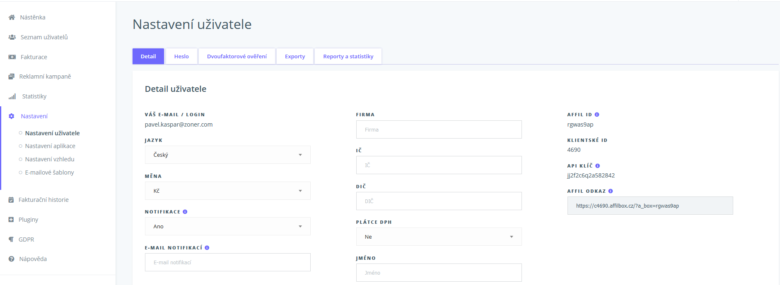This screenshot has height=285, width=780.
Task: Go to Nastavení aplikace in sidebar
Action: [x=50, y=146]
